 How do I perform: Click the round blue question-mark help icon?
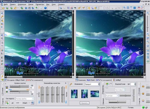point(45,8)
